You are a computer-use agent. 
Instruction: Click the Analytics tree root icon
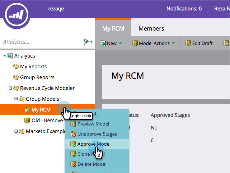pos(10,56)
